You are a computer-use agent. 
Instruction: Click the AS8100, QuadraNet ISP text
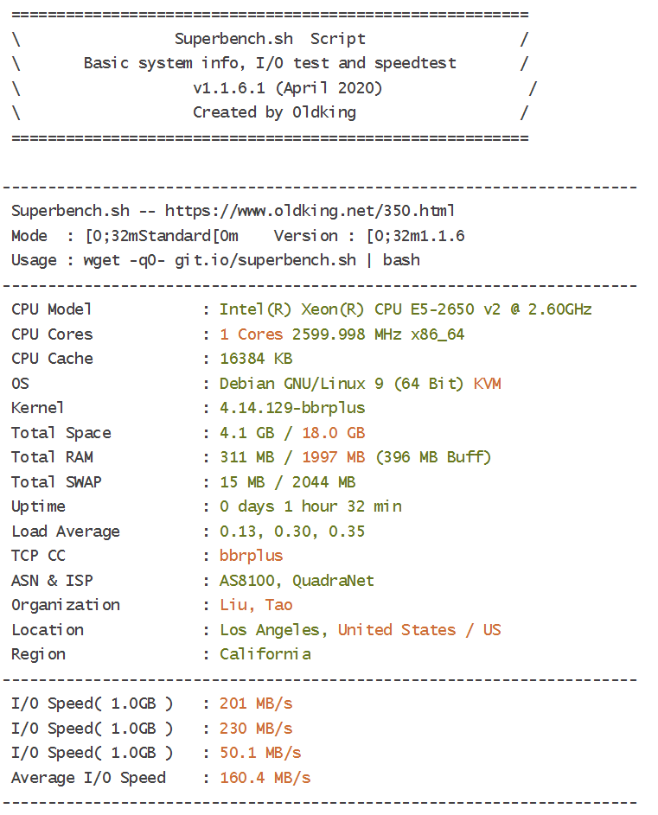(x=297, y=581)
